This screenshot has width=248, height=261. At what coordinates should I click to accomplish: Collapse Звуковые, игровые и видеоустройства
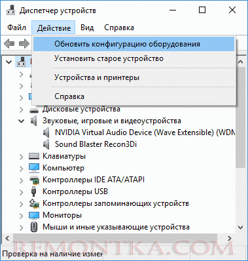(x=22, y=121)
